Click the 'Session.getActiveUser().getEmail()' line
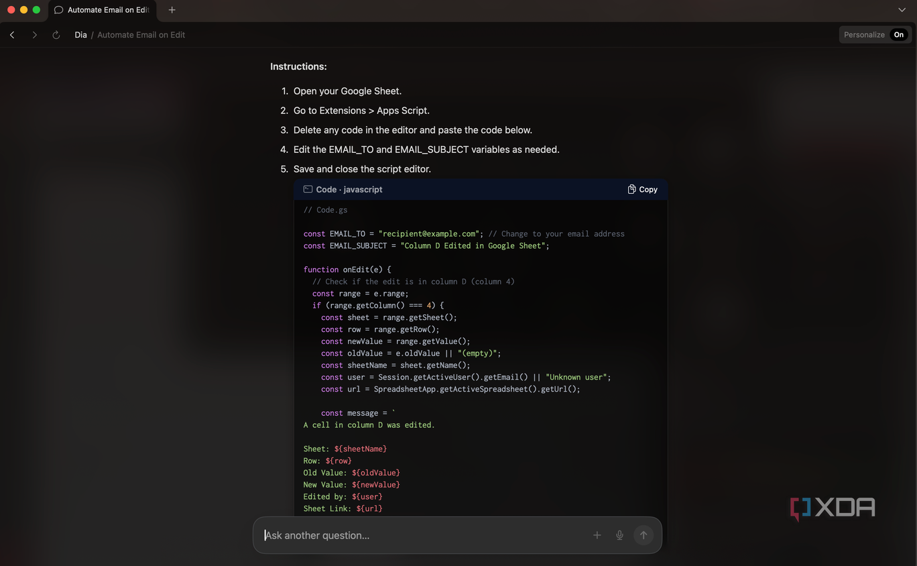This screenshot has height=566, width=917. tap(466, 378)
